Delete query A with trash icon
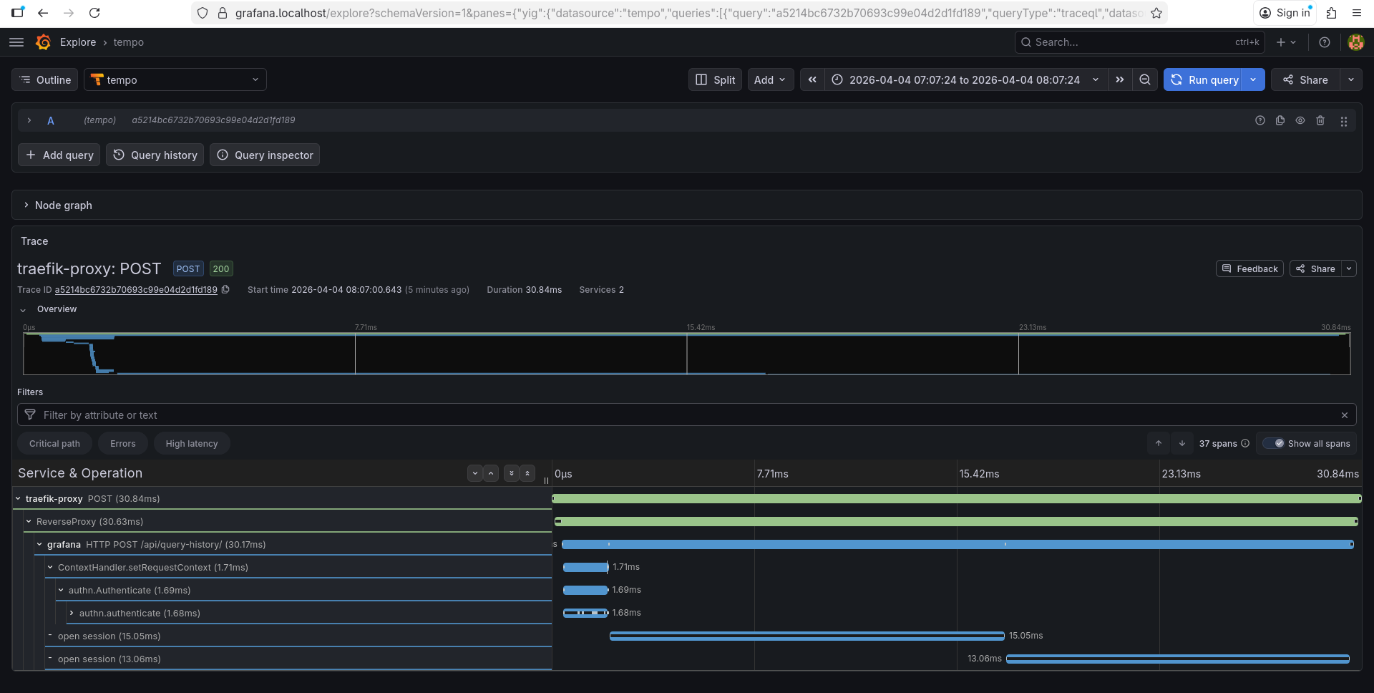The width and height of the screenshot is (1374, 693). coord(1320,120)
